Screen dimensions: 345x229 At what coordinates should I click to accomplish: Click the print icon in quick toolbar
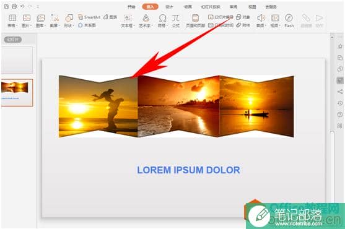[14, 7]
